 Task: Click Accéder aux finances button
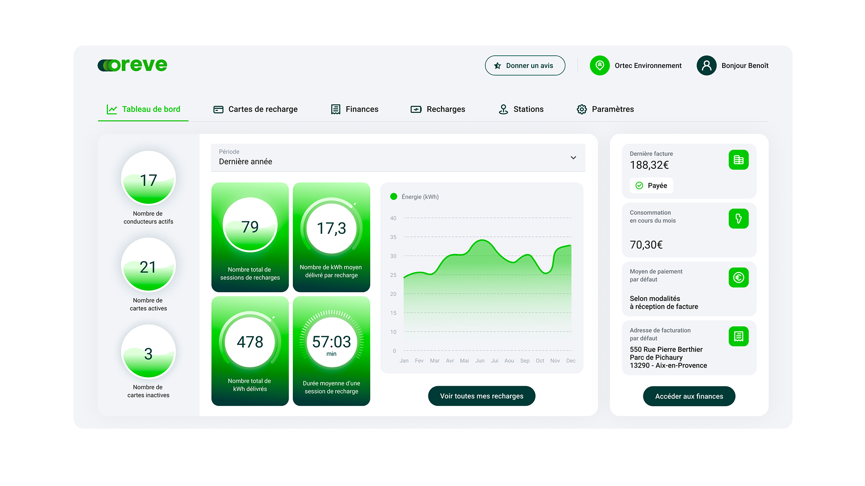pyautogui.click(x=689, y=396)
